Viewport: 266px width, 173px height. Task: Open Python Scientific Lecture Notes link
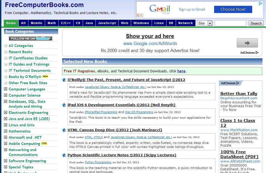coord(122,155)
